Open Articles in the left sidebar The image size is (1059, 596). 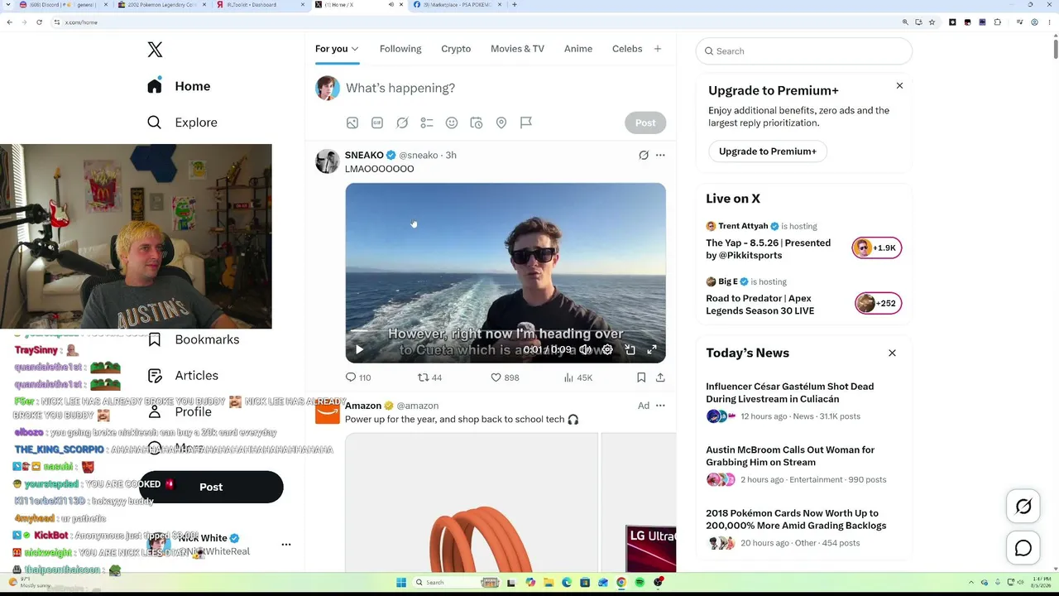pyautogui.click(x=183, y=376)
